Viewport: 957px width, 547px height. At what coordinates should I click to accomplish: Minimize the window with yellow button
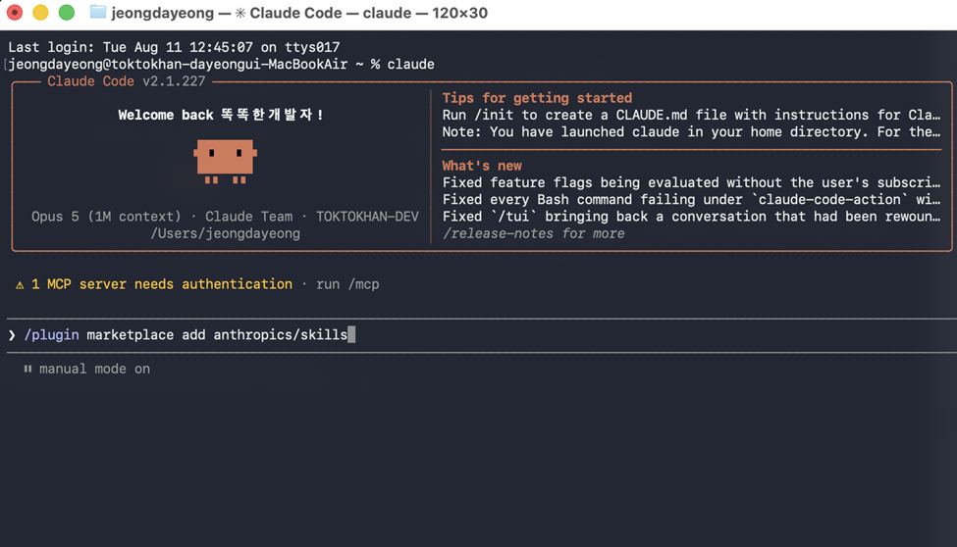click(x=40, y=12)
